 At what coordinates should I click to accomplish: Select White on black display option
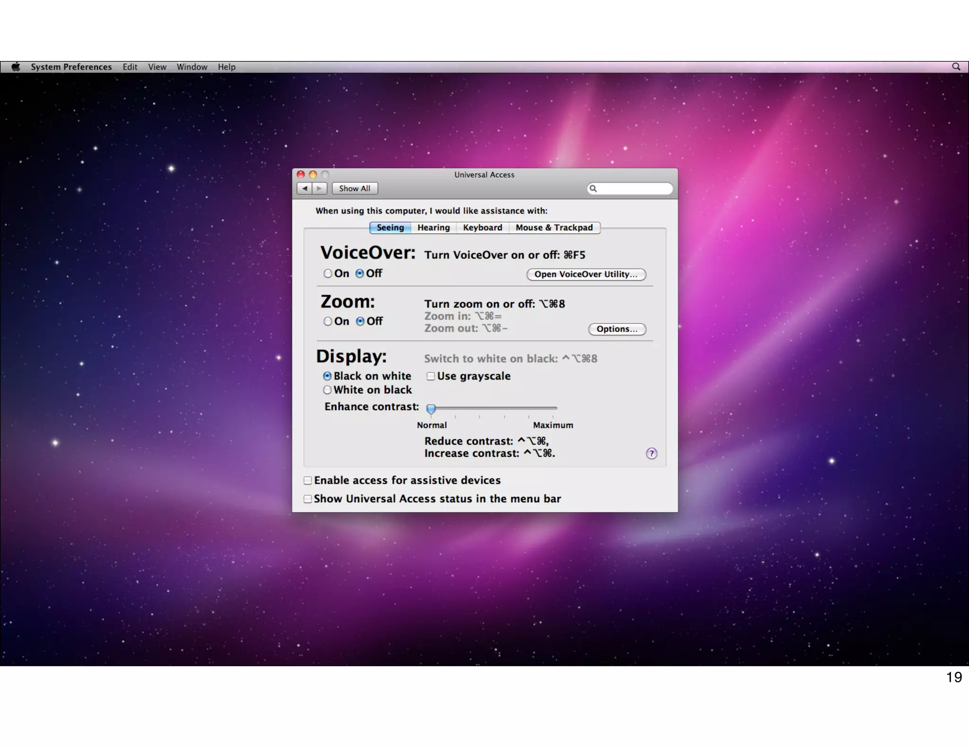point(327,390)
